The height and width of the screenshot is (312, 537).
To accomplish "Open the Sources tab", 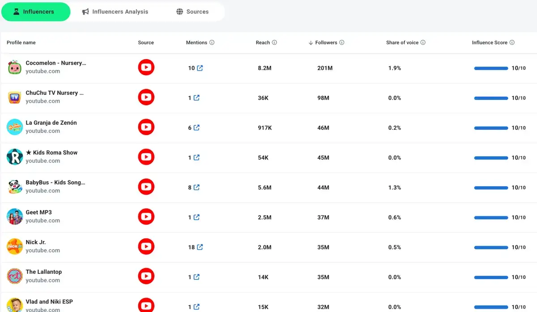I will tap(192, 12).
